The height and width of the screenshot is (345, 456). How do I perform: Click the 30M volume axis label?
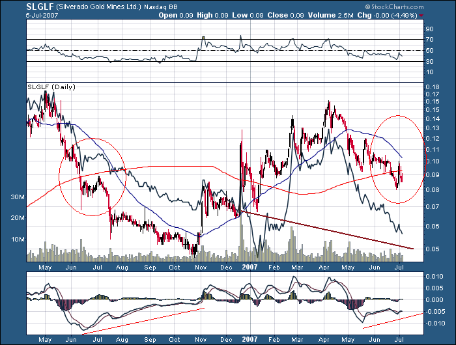(x=18, y=197)
